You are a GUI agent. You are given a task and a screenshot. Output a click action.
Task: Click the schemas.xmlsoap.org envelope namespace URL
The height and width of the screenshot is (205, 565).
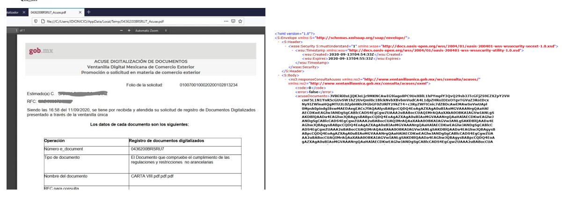(360, 37)
